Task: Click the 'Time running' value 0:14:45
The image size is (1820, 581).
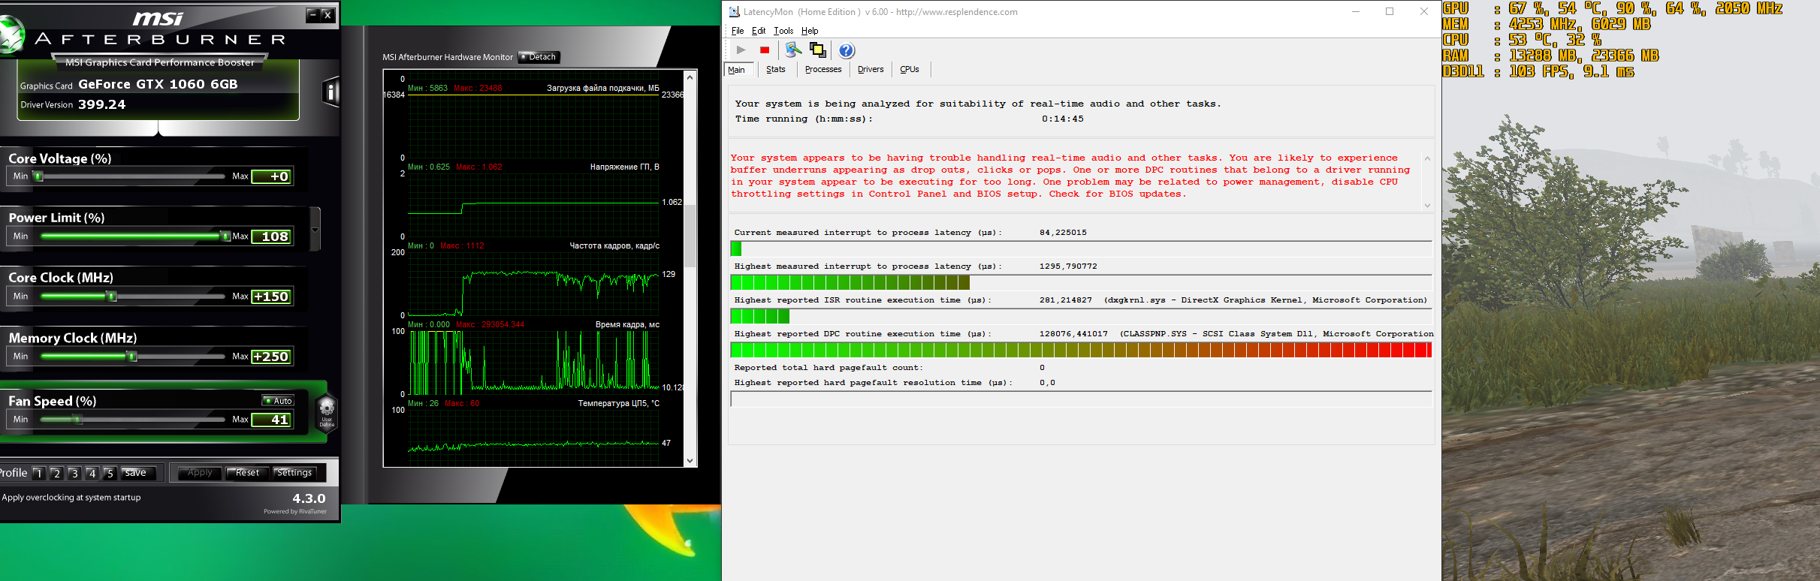Action: (x=1062, y=119)
